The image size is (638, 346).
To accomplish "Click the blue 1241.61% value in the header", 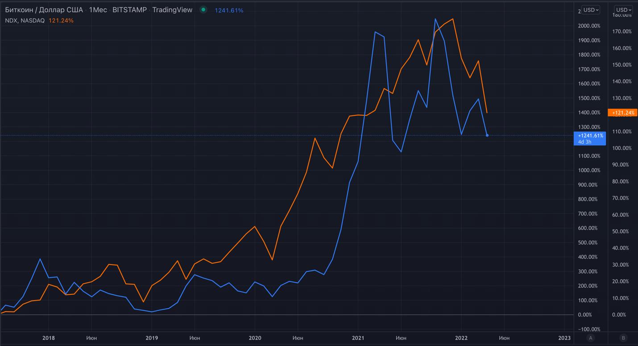I will (229, 10).
